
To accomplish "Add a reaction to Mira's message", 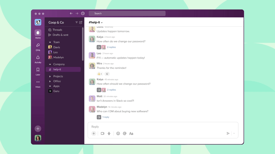I will 107,74.
